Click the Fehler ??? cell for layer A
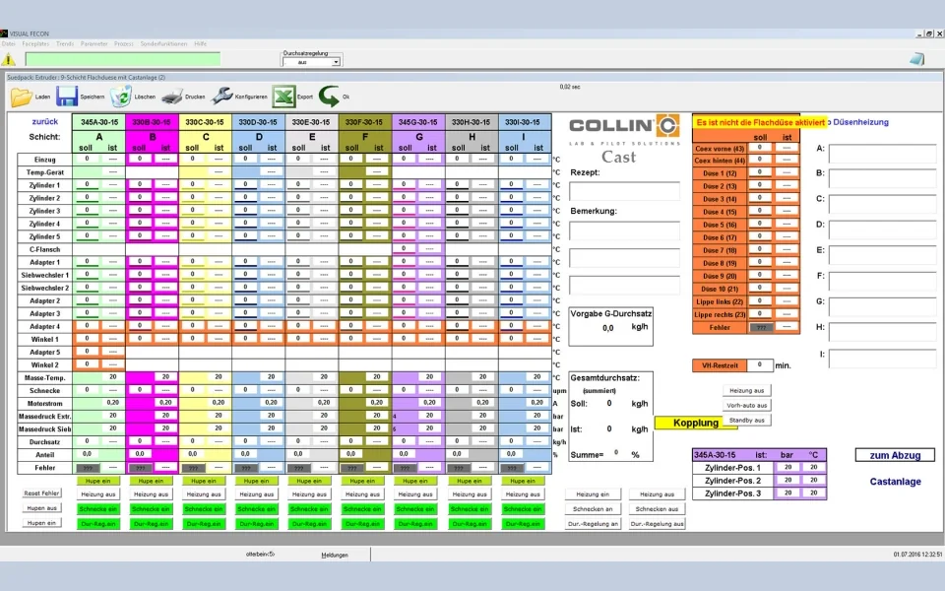The image size is (945, 591). pos(88,468)
